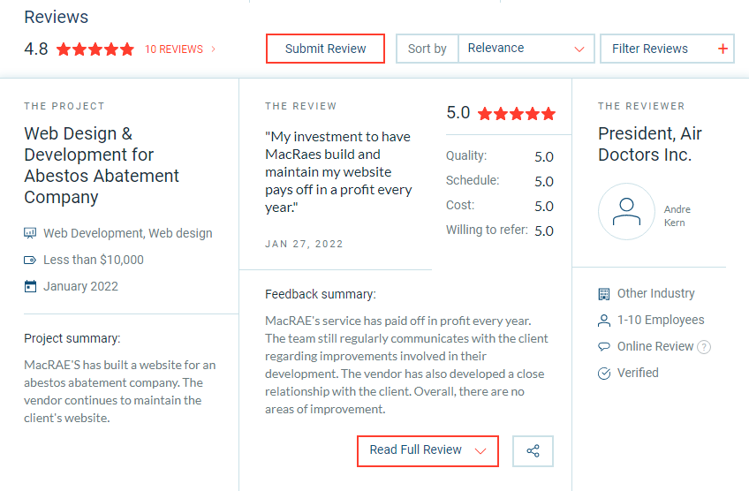749x491 pixels.
Task: Click the Project summary heading
Action: [72, 338]
